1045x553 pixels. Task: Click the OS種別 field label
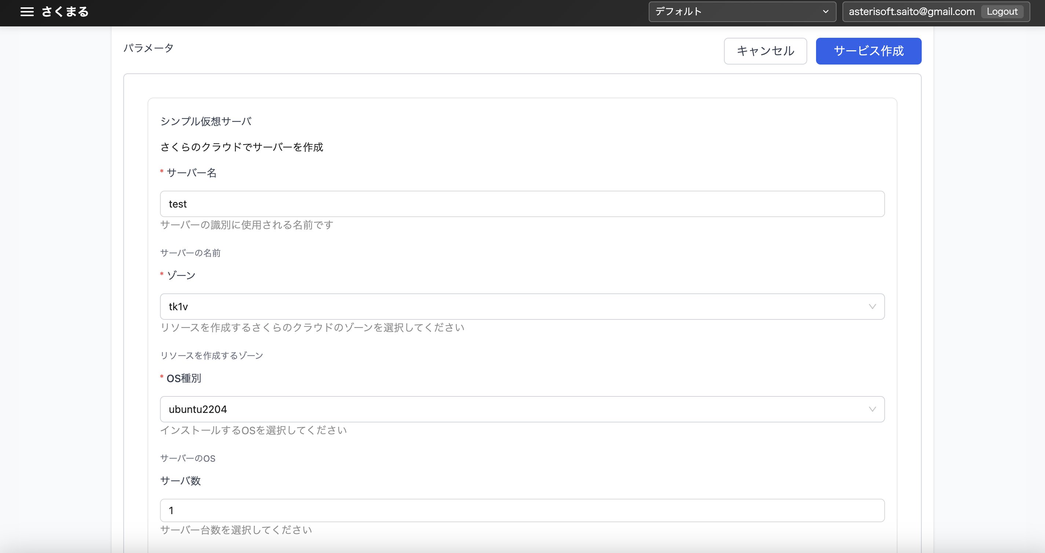point(184,378)
